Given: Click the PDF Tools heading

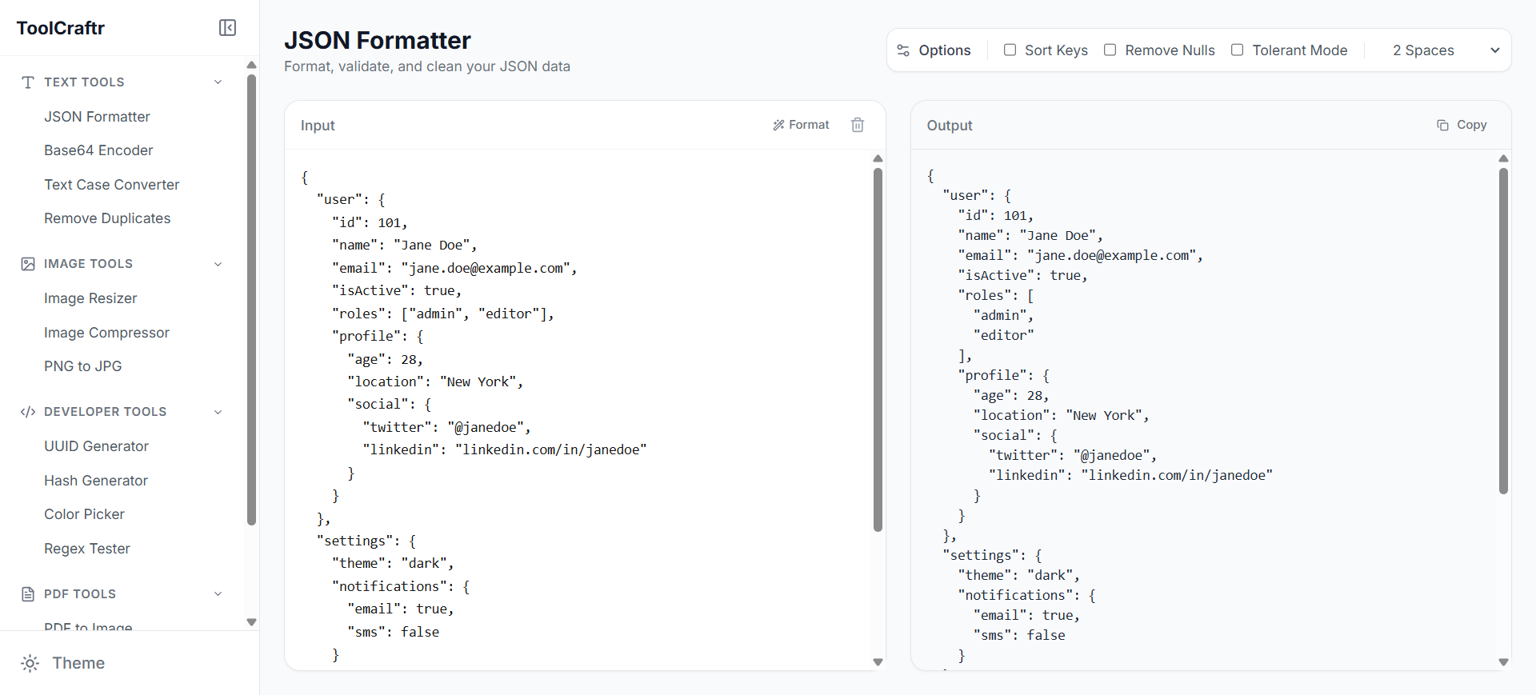Looking at the screenshot, I should click(x=80, y=594).
